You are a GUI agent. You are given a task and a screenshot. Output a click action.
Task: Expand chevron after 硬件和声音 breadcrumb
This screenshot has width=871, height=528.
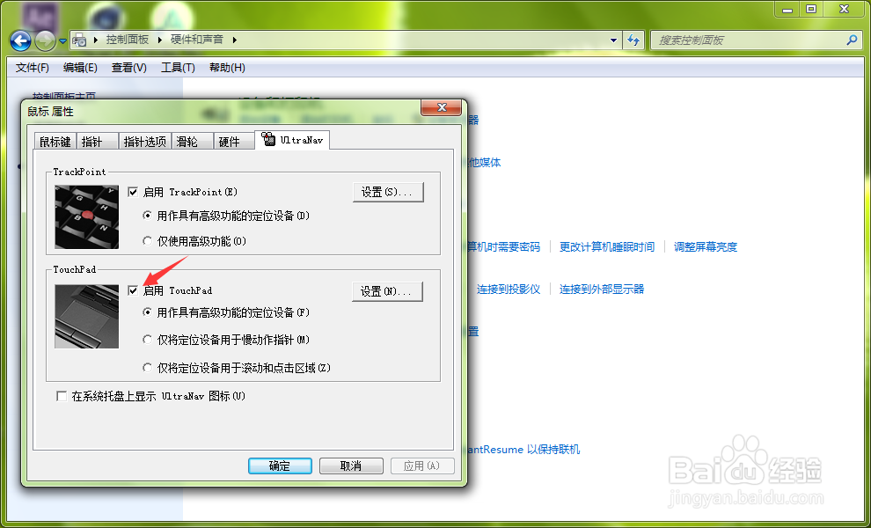click(234, 40)
